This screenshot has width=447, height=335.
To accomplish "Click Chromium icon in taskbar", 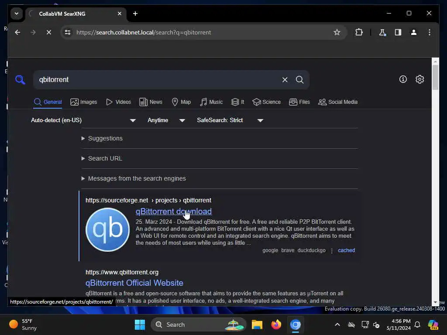I will point(296,325).
